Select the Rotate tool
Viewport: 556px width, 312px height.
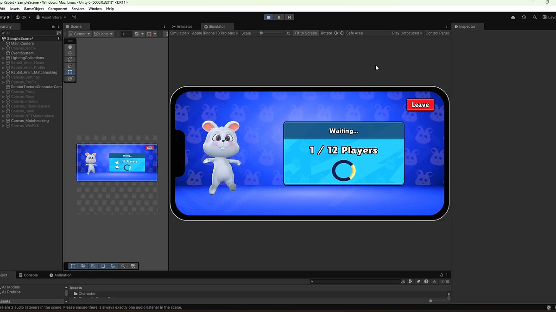point(70,59)
